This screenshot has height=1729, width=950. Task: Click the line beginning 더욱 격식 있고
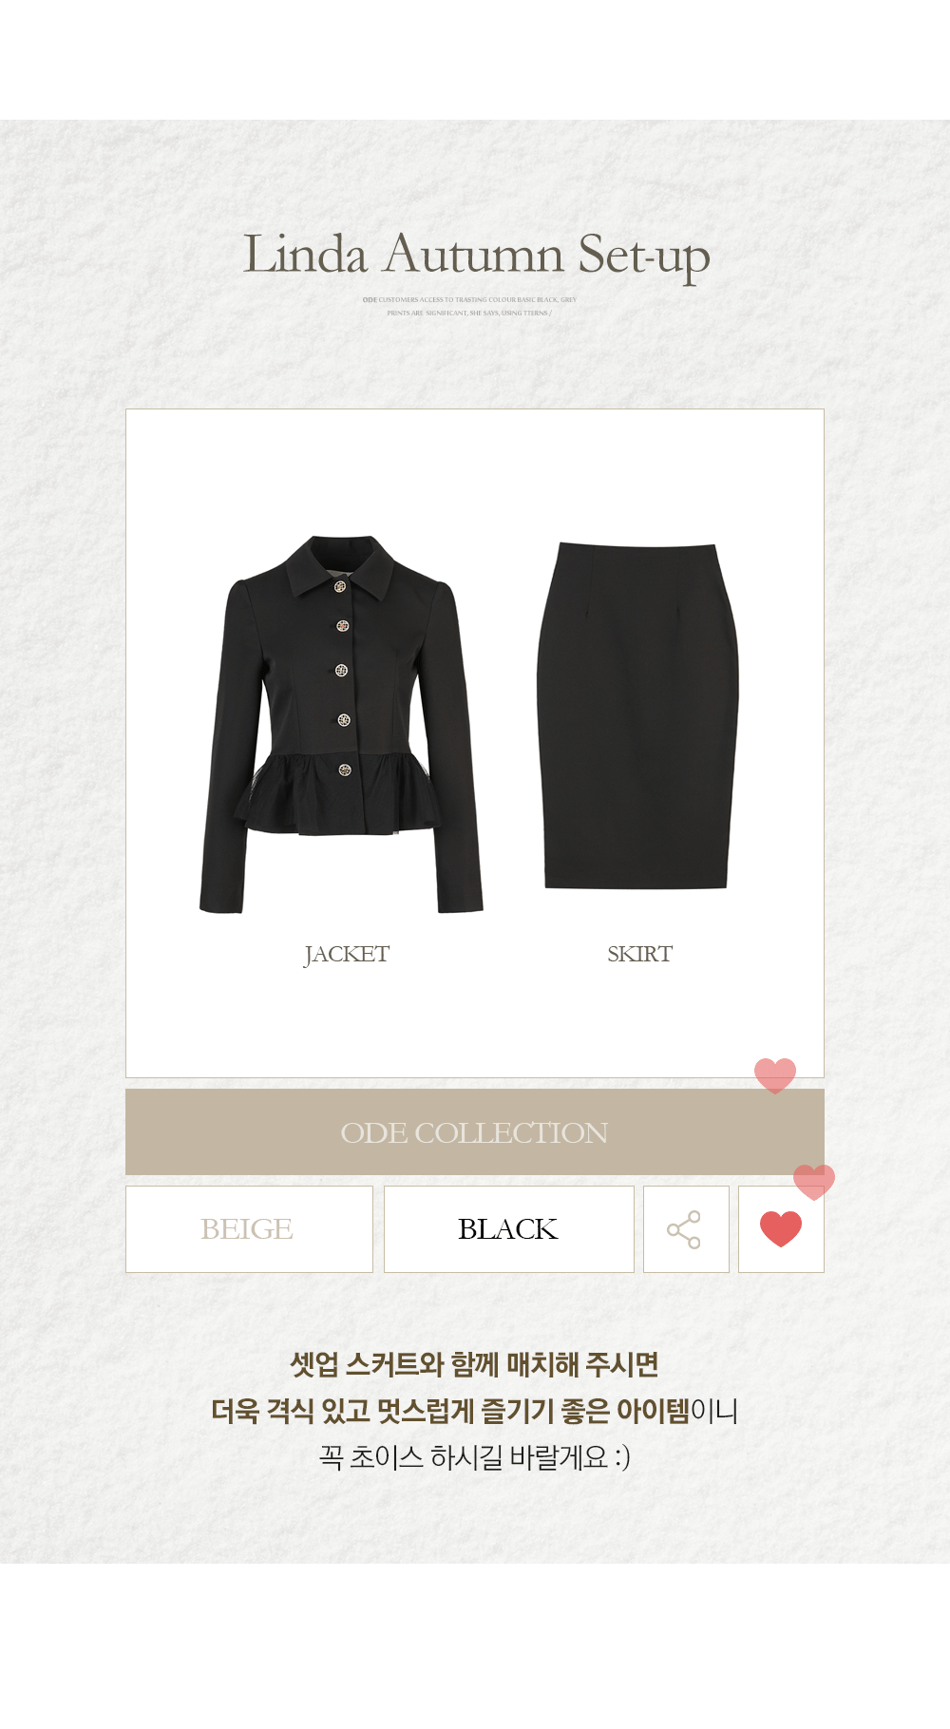475,1411
